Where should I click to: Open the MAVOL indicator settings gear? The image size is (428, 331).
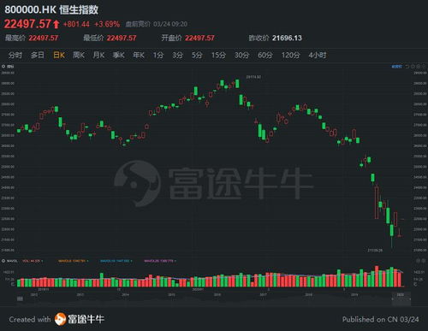[3, 261]
